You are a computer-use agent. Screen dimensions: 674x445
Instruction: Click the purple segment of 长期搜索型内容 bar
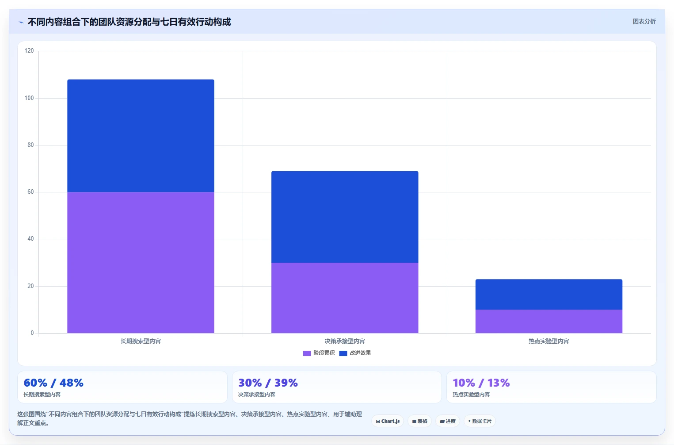(141, 262)
